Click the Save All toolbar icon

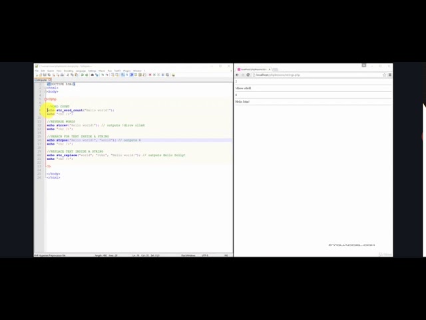point(49,75)
